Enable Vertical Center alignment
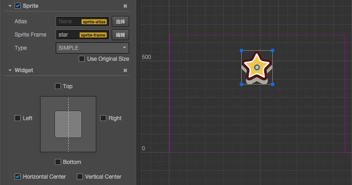This screenshot has width=352, height=185. coord(80,176)
